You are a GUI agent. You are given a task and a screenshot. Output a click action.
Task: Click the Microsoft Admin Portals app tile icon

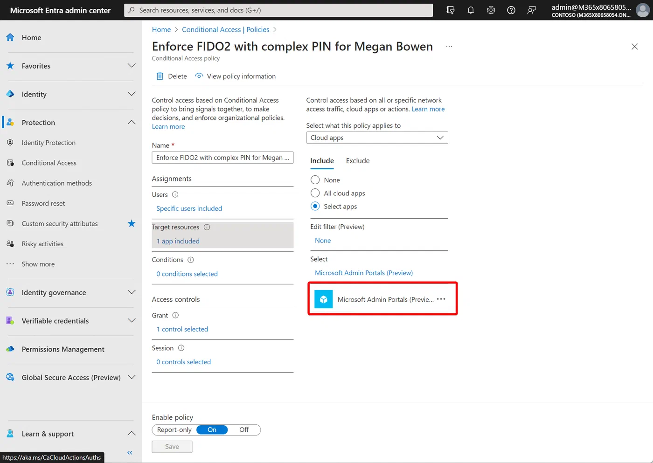tap(323, 299)
